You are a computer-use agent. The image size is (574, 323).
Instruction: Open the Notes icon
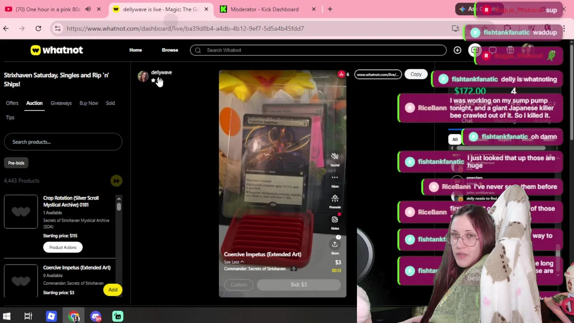tap(335, 219)
